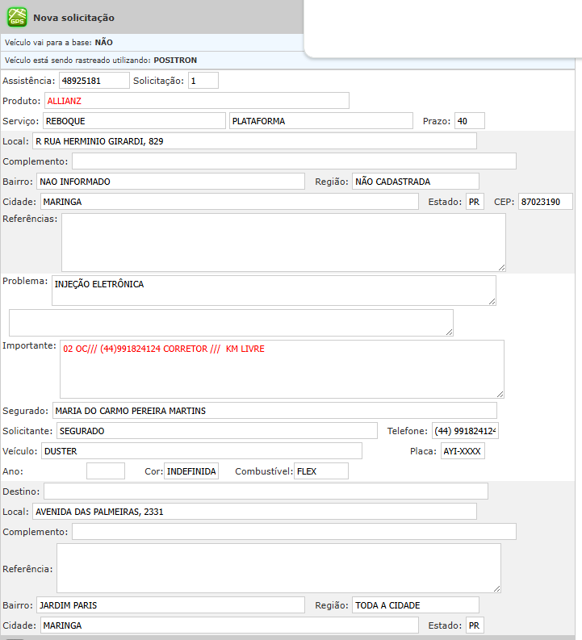This screenshot has height=640, width=582.
Task: Select the Solicitação number field
Action: [x=203, y=81]
